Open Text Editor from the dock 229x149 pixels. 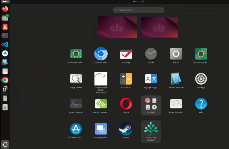pyautogui.click(x=5, y=71)
